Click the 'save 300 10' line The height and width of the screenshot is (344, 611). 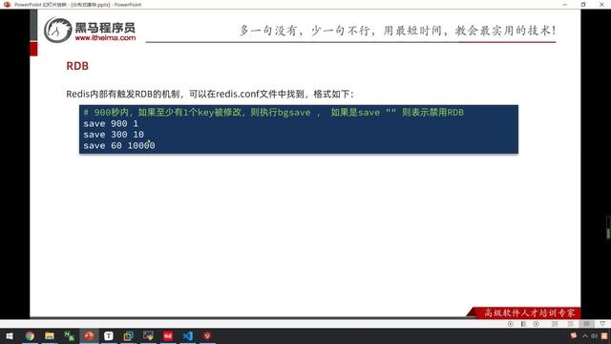click(x=114, y=135)
